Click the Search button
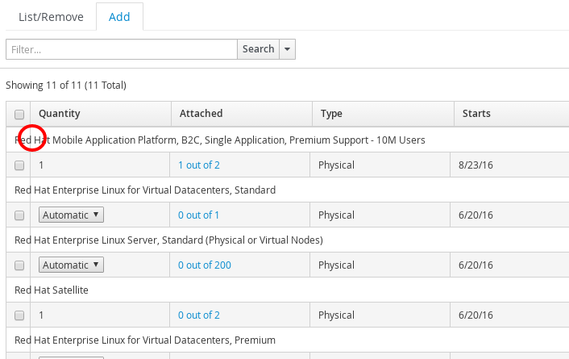This screenshot has width=569, height=359. click(x=258, y=49)
